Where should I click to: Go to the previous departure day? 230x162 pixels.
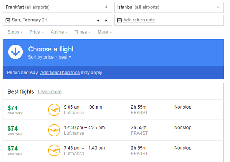point(98,20)
